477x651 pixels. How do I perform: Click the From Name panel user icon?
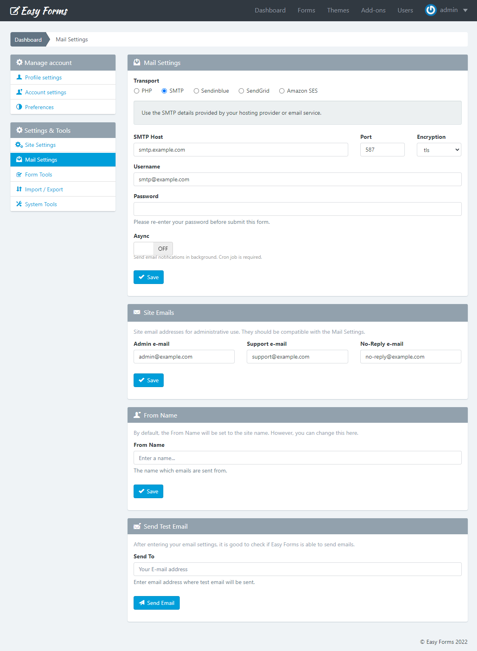click(137, 415)
